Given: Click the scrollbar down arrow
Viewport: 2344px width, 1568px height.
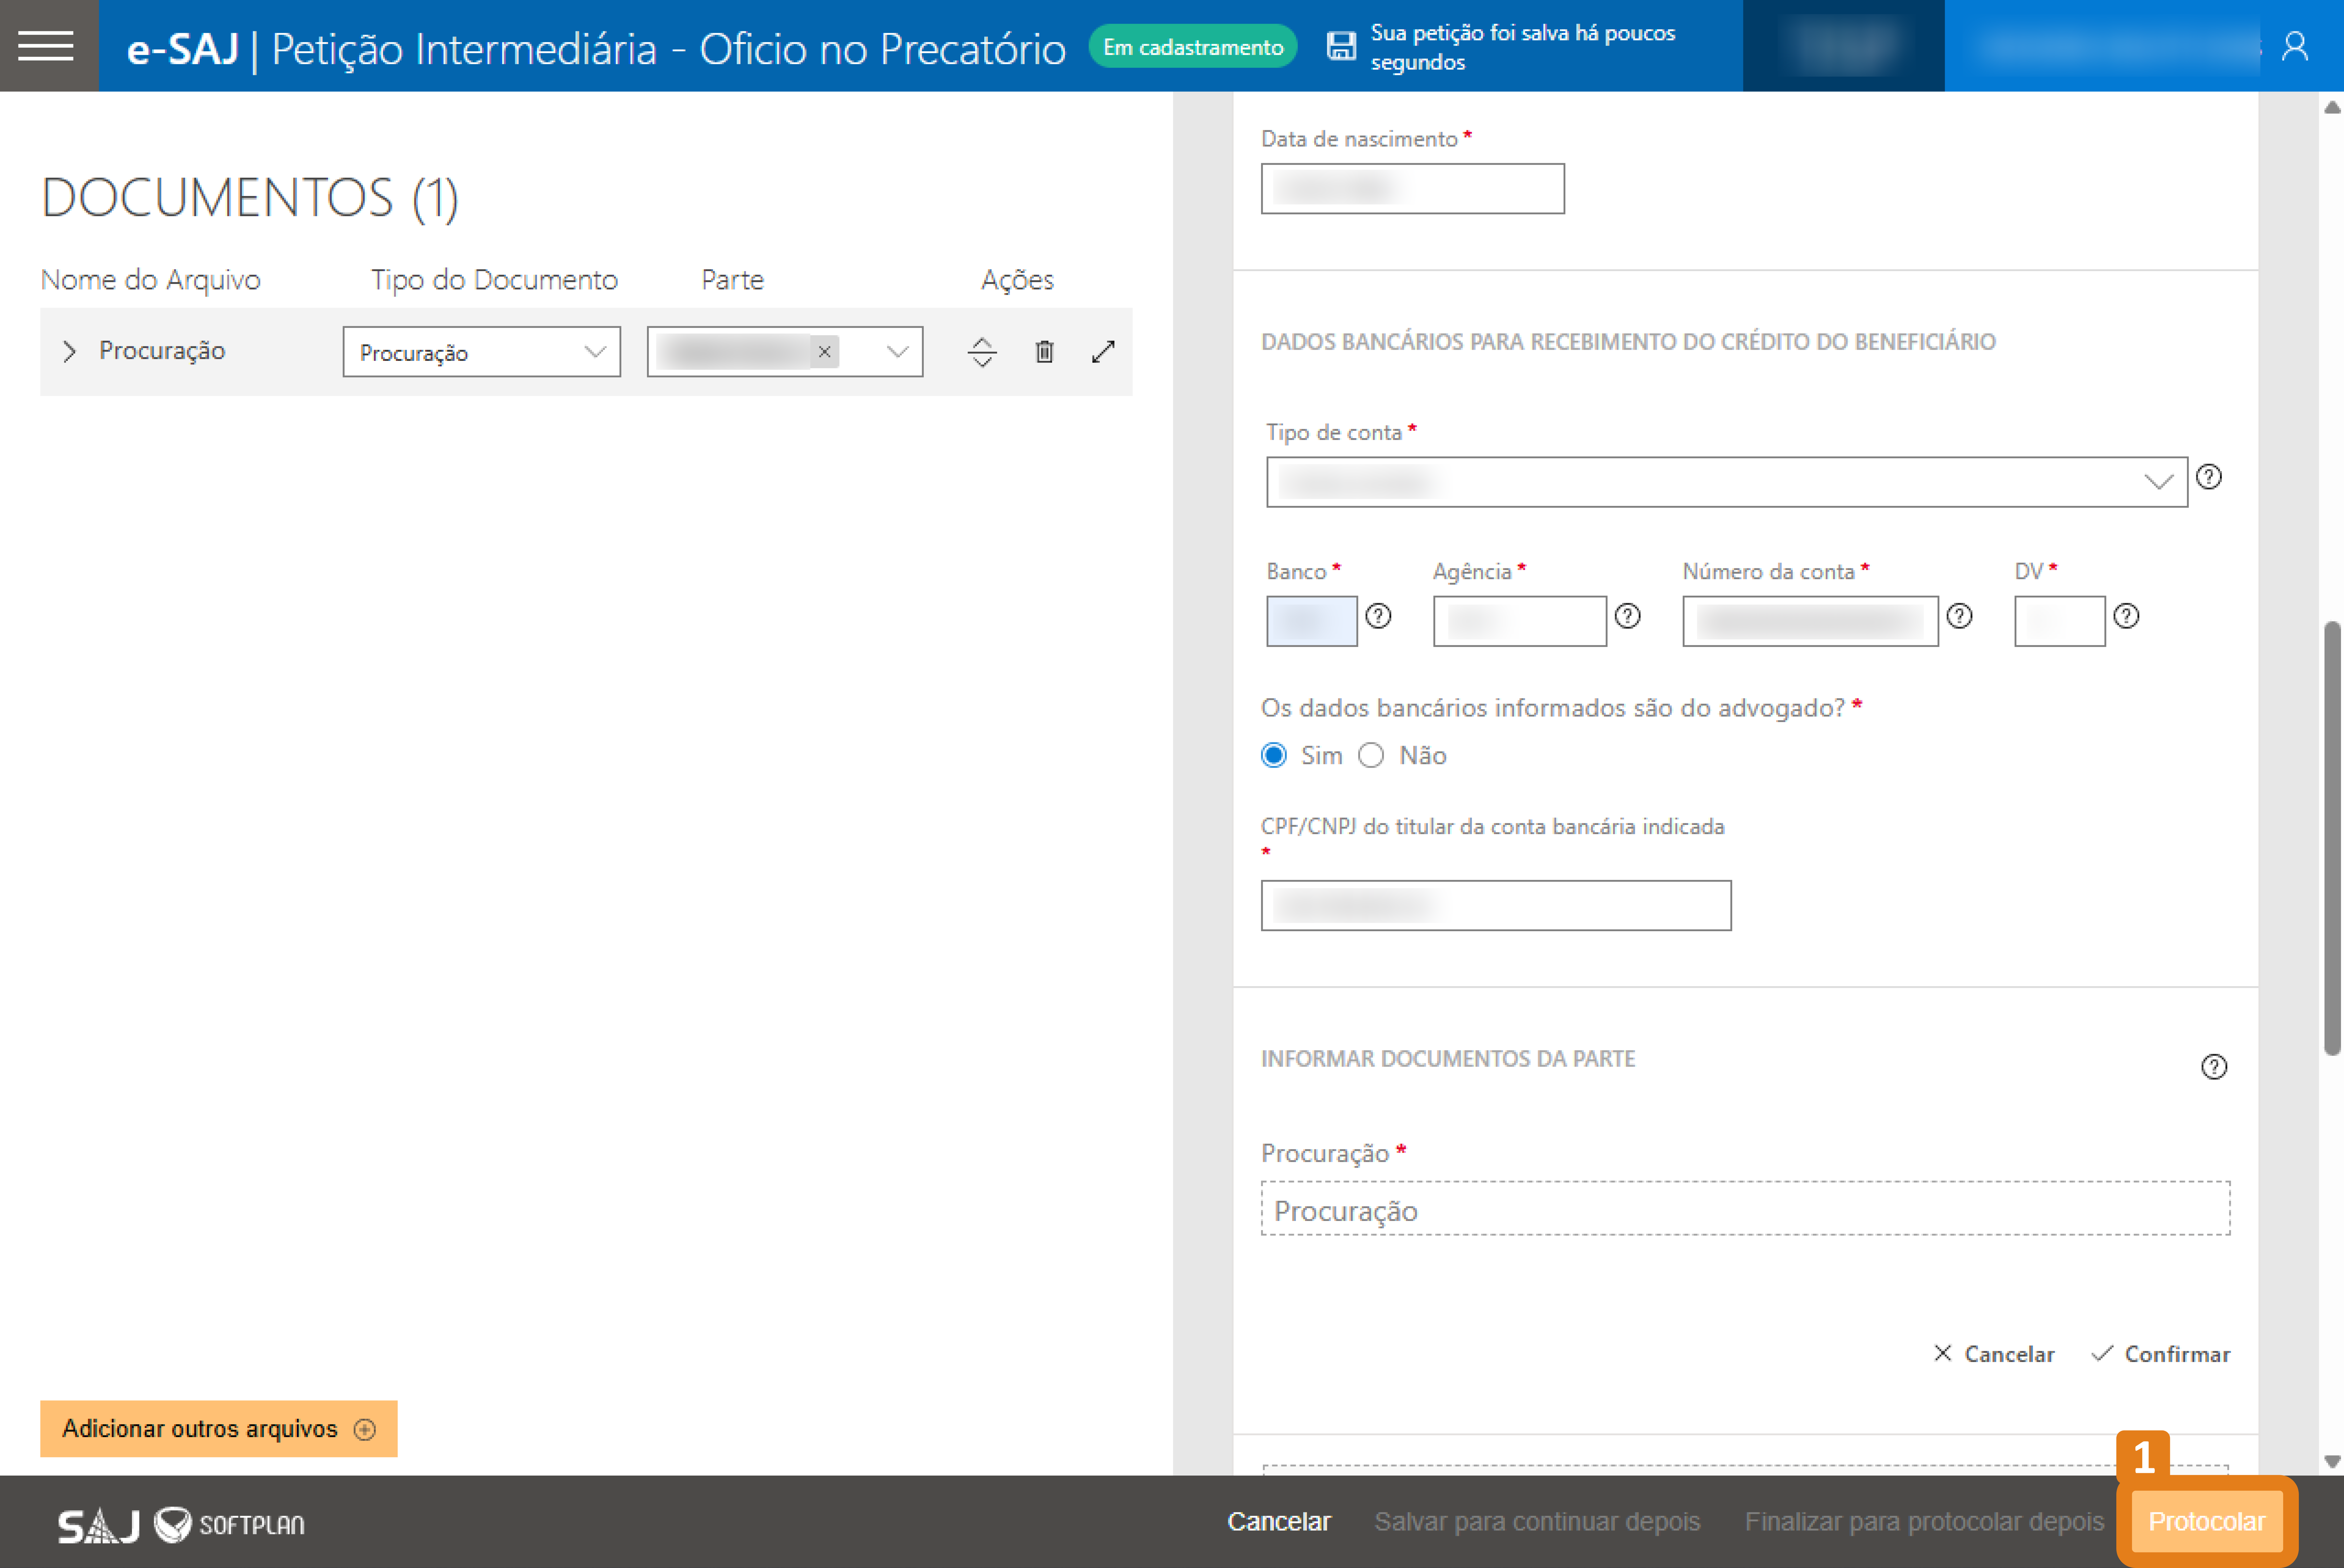Looking at the screenshot, I should pos(2332,1462).
